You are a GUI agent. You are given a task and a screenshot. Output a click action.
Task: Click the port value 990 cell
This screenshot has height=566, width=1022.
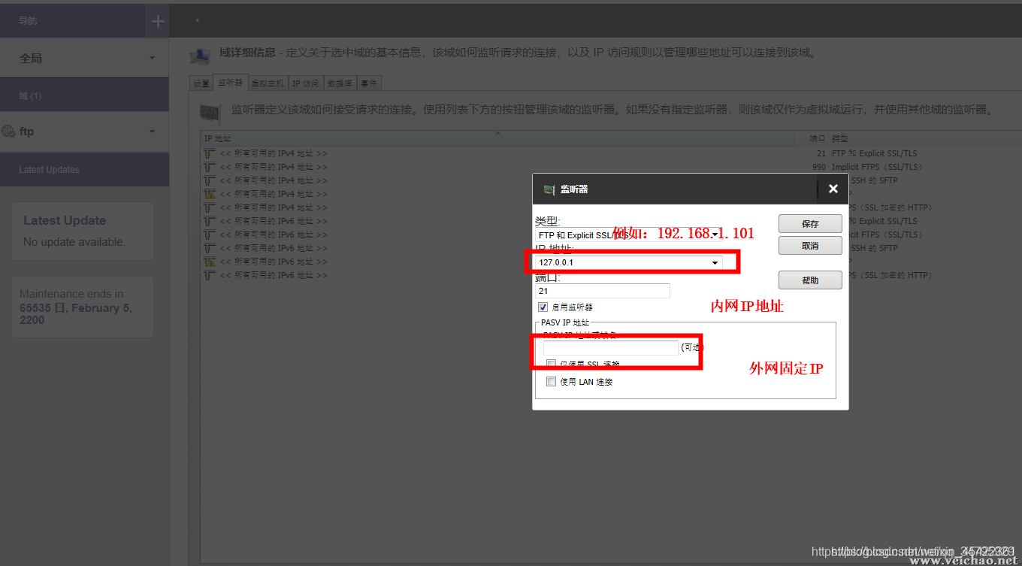point(818,167)
